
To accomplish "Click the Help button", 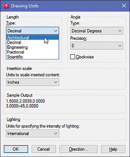I will point(113,149).
